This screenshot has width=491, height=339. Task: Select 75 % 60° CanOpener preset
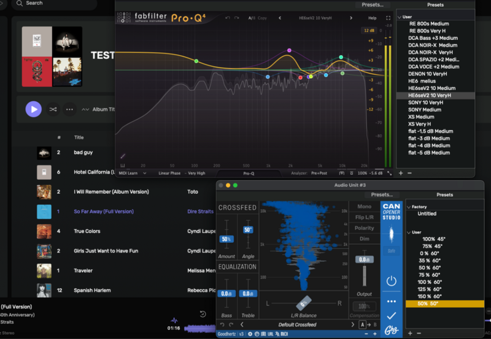[430, 275]
